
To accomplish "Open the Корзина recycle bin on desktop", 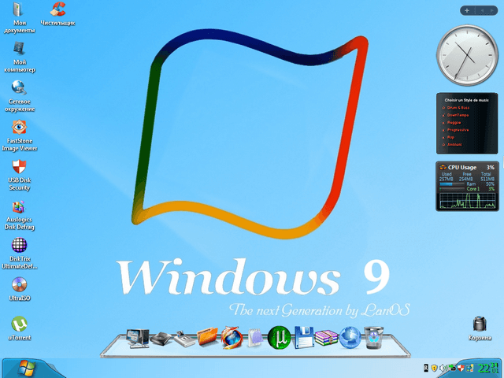I will tap(480, 324).
